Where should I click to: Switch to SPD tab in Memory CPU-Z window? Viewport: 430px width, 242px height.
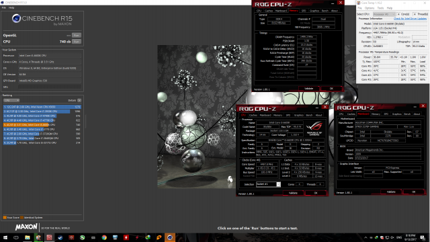304,11
